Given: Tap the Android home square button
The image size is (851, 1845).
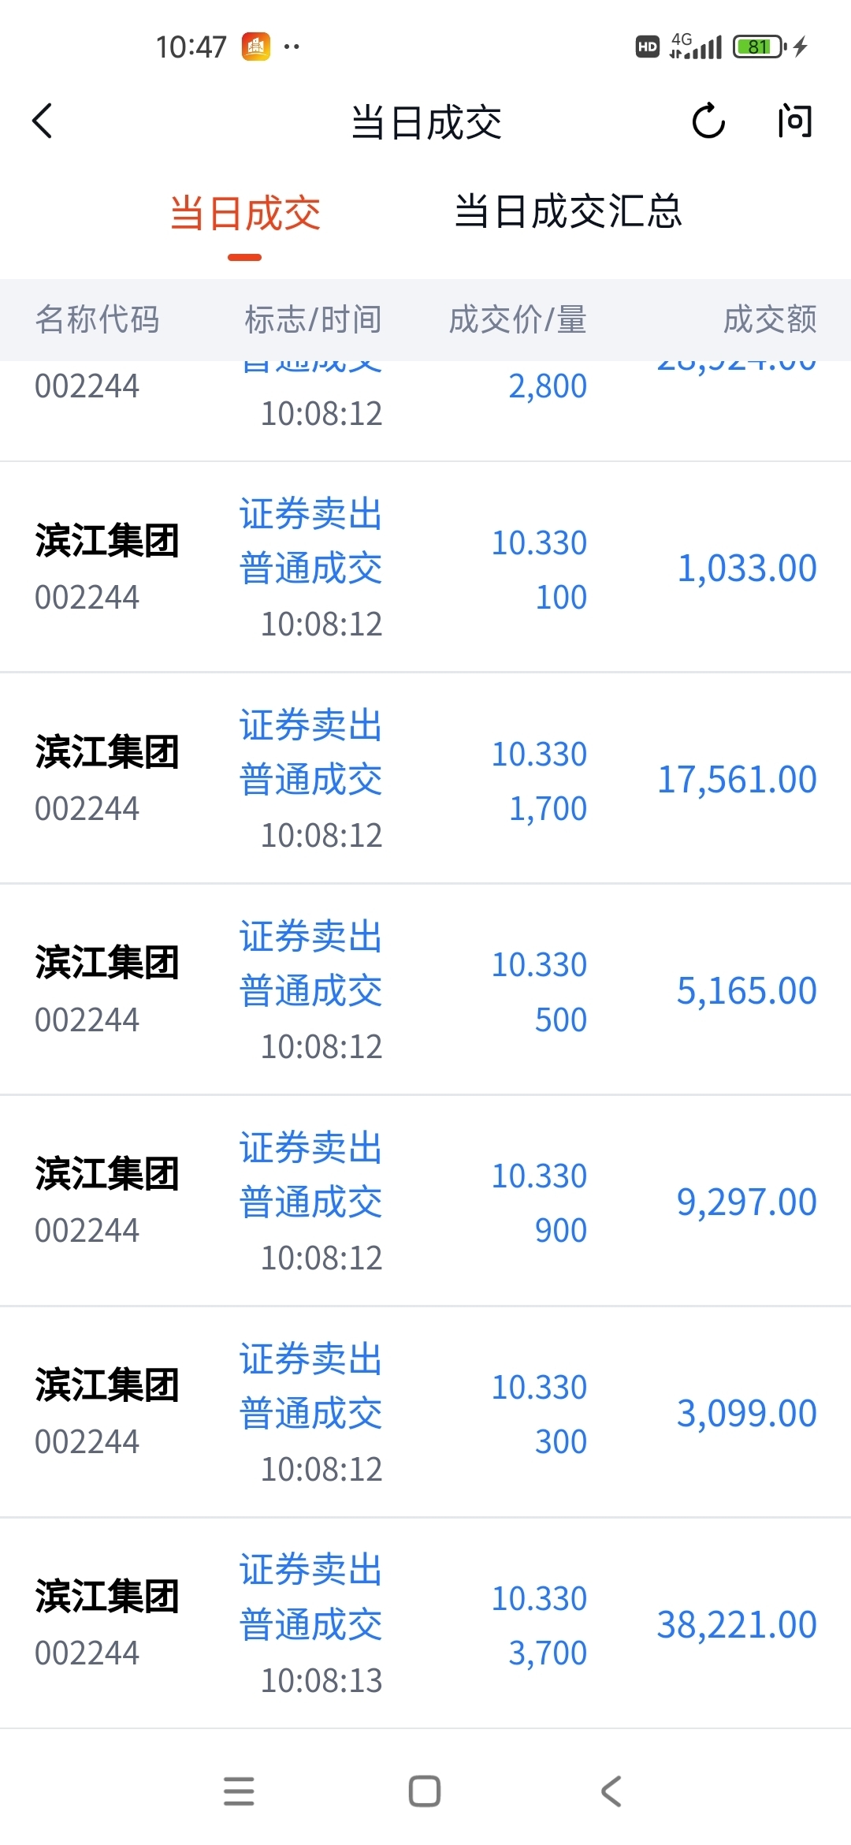Looking at the screenshot, I should point(425,1791).
